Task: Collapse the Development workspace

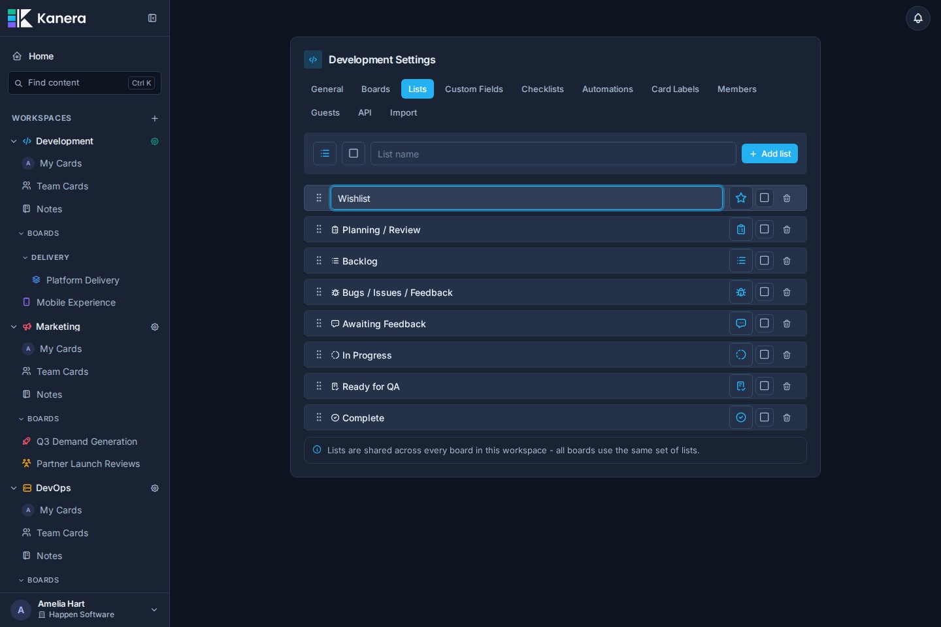Action: [x=14, y=141]
